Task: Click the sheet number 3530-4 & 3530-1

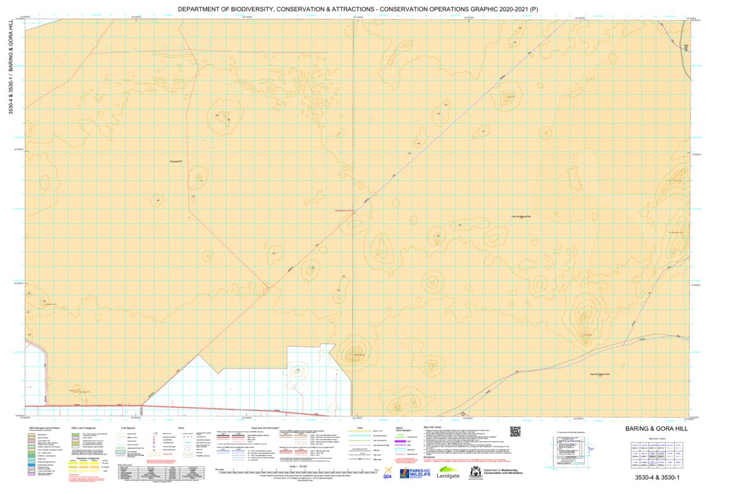Action: (657, 477)
